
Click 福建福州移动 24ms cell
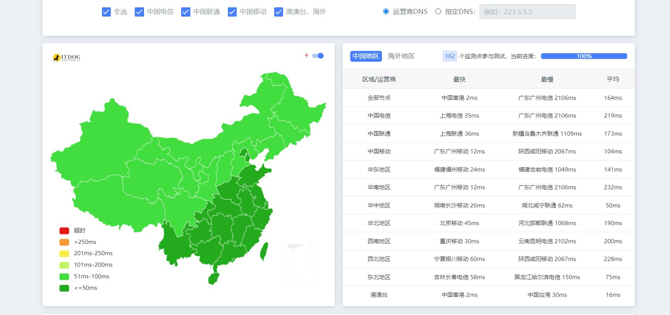coord(459,170)
